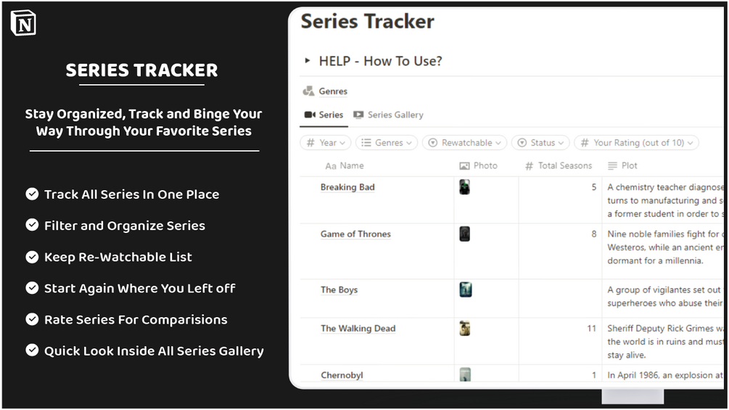Click the Name column Aa icon
Image resolution: width=729 pixels, height=410 pixels.
pyautogui.click(x=331, y=166)
